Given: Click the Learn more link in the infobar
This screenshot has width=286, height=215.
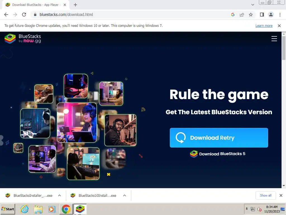Looking at the screenshot, I should [264, 25].
